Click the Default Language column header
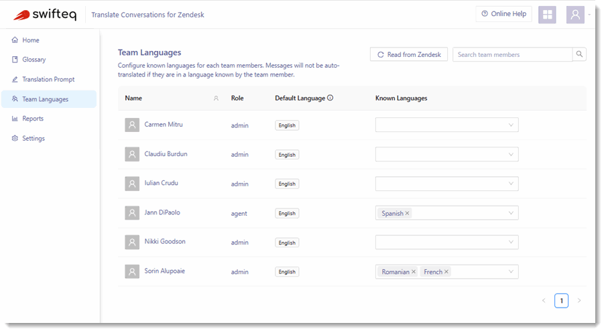The width and height of the screenshot is (602, 329). (300, 98)
